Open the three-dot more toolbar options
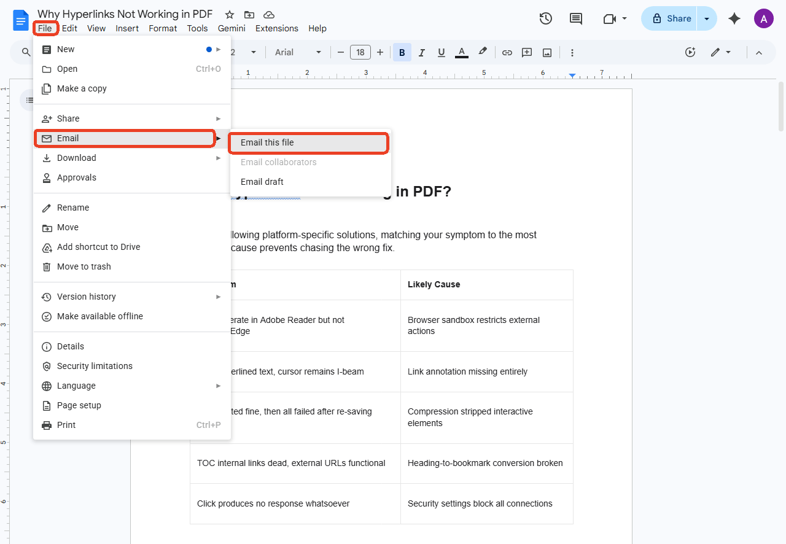Viewport: 786px width, 544px height. [x=572, y=52]
